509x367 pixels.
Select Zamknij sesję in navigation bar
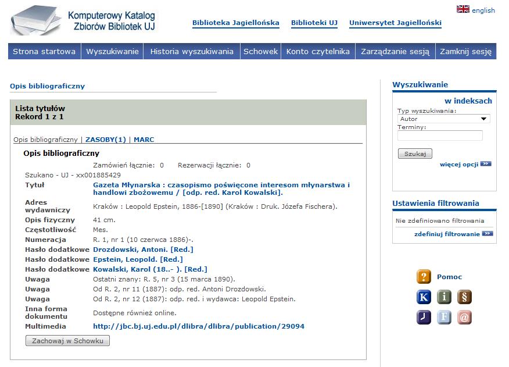click(466, 51)
